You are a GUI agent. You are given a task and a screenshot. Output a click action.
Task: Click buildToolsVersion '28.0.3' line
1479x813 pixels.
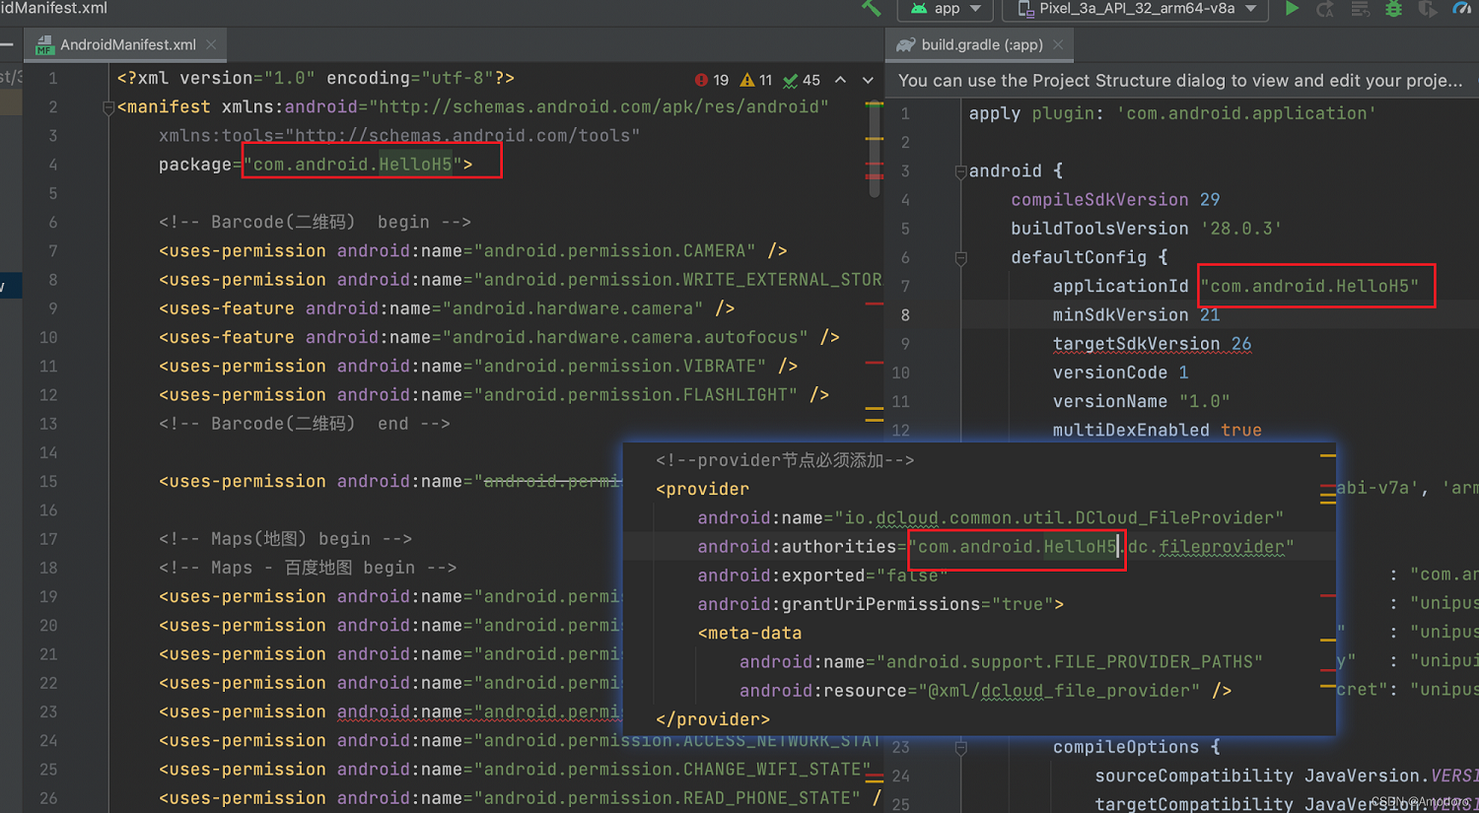pos(1147,229)
